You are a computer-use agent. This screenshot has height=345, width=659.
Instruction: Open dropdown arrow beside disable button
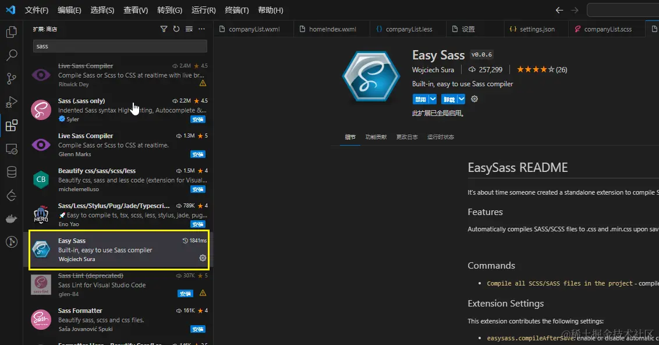pos(433,99)
